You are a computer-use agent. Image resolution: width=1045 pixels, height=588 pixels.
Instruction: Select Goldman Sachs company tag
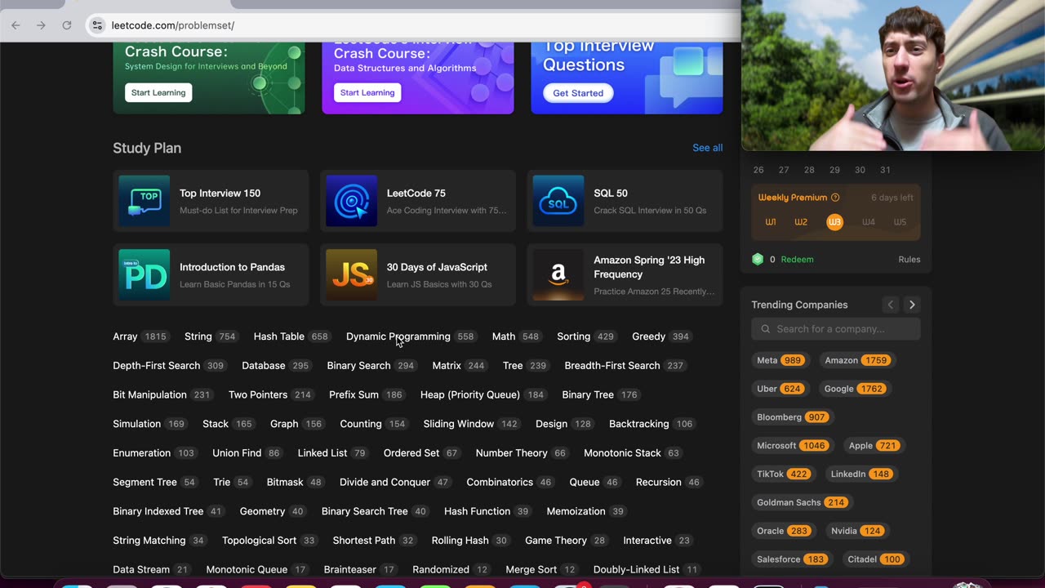(x=803, y=502)
